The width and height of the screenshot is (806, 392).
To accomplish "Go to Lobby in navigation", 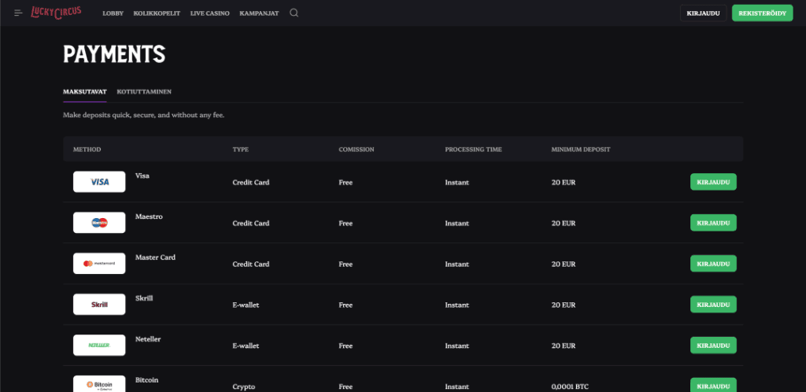I will pos(113,13).
